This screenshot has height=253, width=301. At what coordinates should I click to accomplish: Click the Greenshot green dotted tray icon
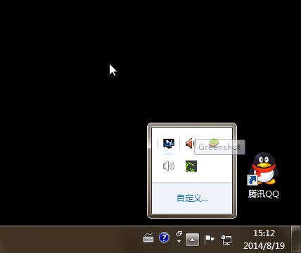191,166
